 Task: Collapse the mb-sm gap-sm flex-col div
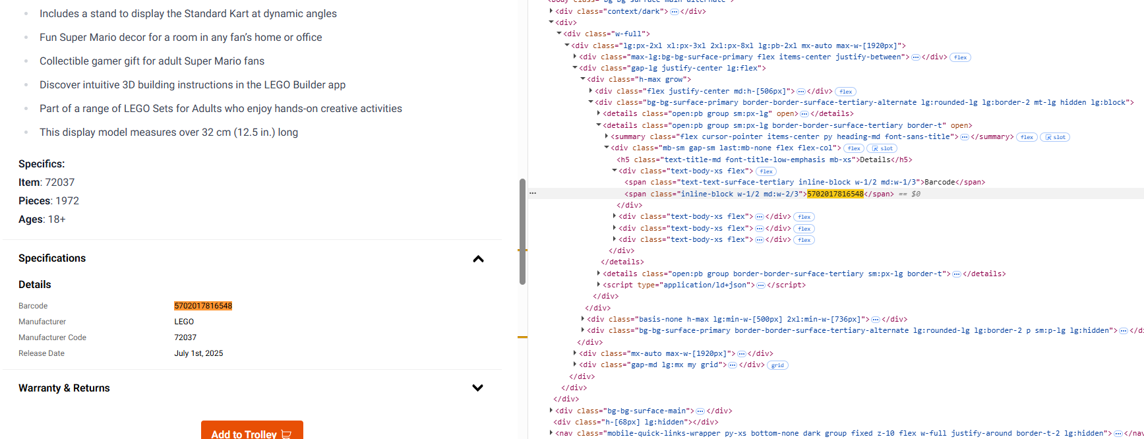coord(607,148)
